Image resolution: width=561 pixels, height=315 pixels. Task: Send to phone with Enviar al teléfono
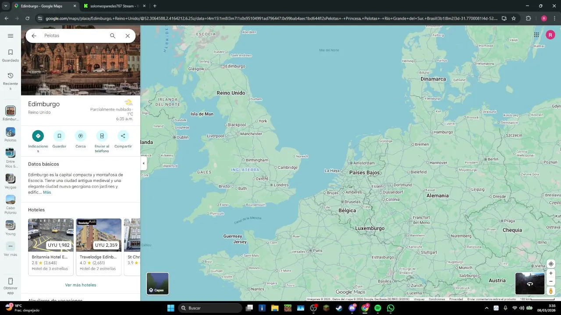pos(102,136)
